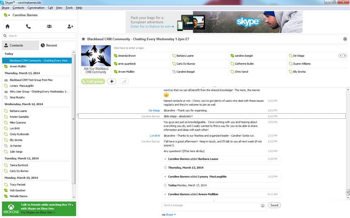Viewport: 350px width, 218px height.
Task: Click the contact list scroll up arrow
Action: pos(74,52)
